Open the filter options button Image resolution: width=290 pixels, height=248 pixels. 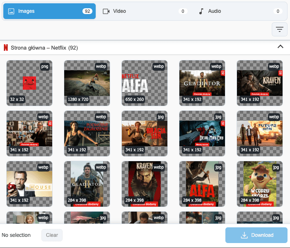[x=280, y=29]
